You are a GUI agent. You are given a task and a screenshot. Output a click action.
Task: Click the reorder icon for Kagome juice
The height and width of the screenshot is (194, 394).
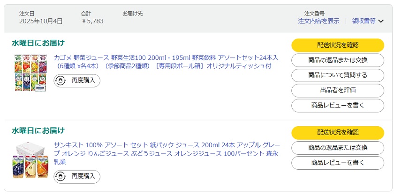tap(61, 80)
